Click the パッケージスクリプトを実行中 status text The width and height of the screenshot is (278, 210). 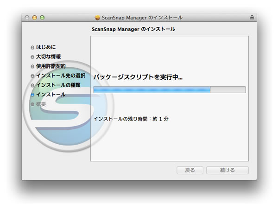(138, 77)
